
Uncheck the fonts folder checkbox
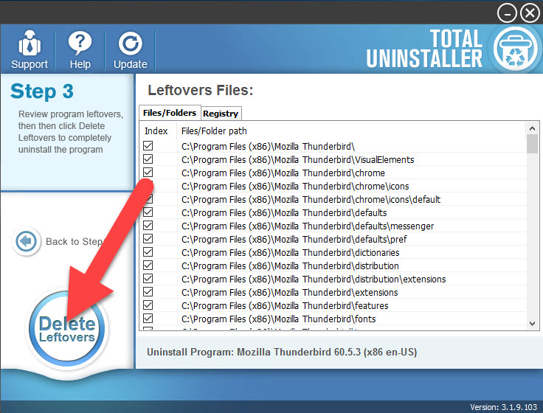pyautogui.click(x=148, y=319)
